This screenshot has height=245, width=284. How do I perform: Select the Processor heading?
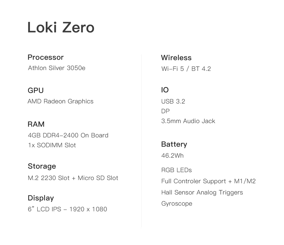(x=46, y=57)
